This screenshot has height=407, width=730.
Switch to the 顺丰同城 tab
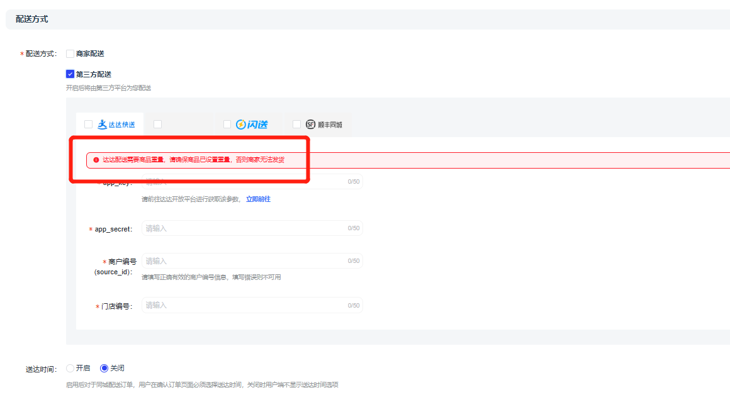328,125
